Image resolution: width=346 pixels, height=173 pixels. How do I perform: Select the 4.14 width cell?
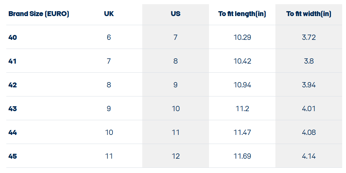(309, 156)
